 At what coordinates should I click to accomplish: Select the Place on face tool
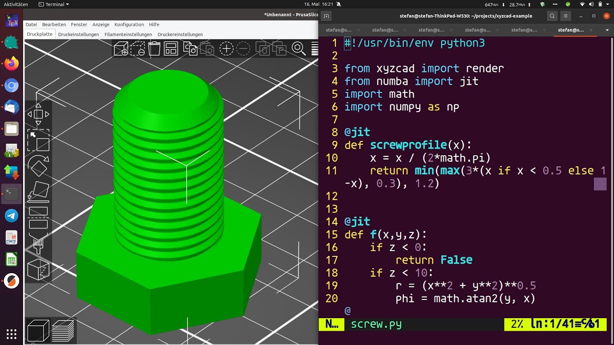click(38, 191)
